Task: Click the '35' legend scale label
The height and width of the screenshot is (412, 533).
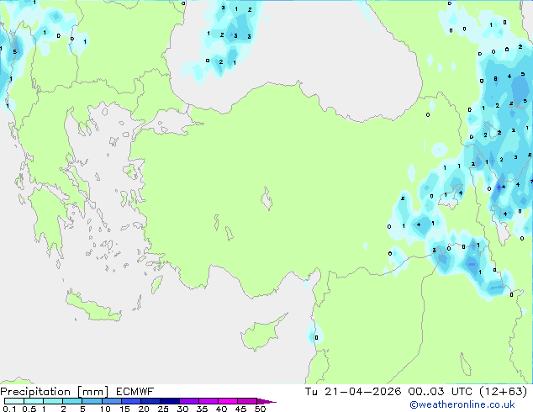Action: pyautogui.click(x=202, y=409)
